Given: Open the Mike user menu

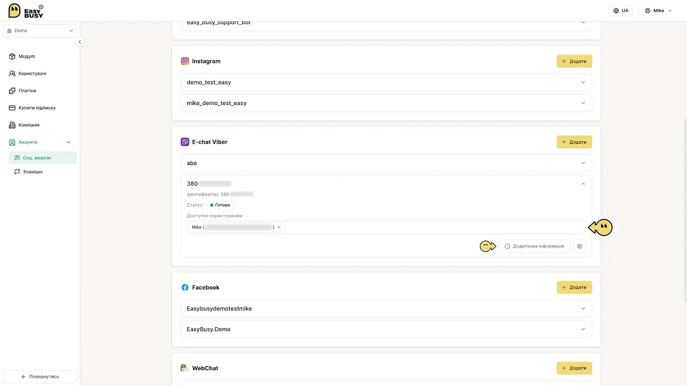Looking at the screenshot, I should [658, 11].
